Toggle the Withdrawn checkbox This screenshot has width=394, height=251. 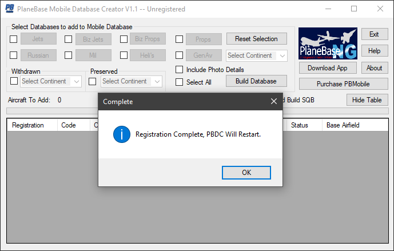14,81
